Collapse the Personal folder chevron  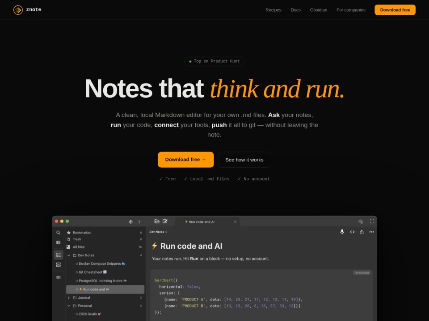(x=69, y=306)
